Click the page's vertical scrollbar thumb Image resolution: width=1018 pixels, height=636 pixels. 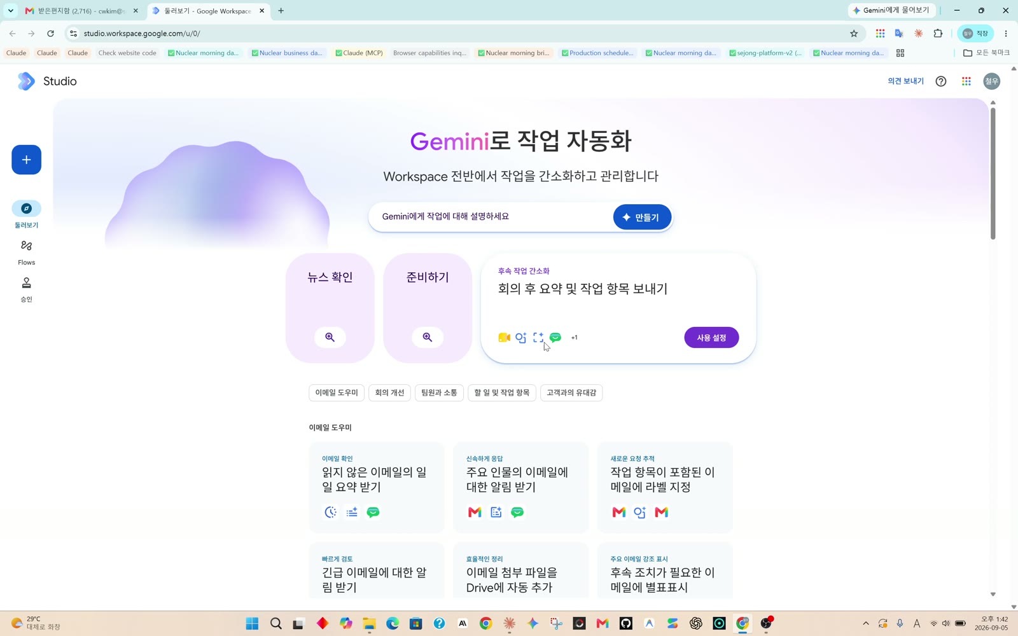click(x=993, y=174)
